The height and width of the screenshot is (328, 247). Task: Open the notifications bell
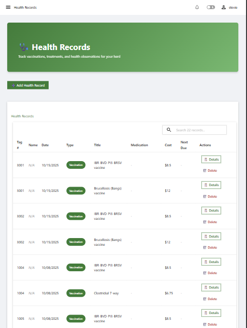(x=197, y=7)
